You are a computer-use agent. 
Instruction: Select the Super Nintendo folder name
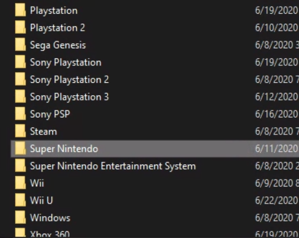click(64, 149)
